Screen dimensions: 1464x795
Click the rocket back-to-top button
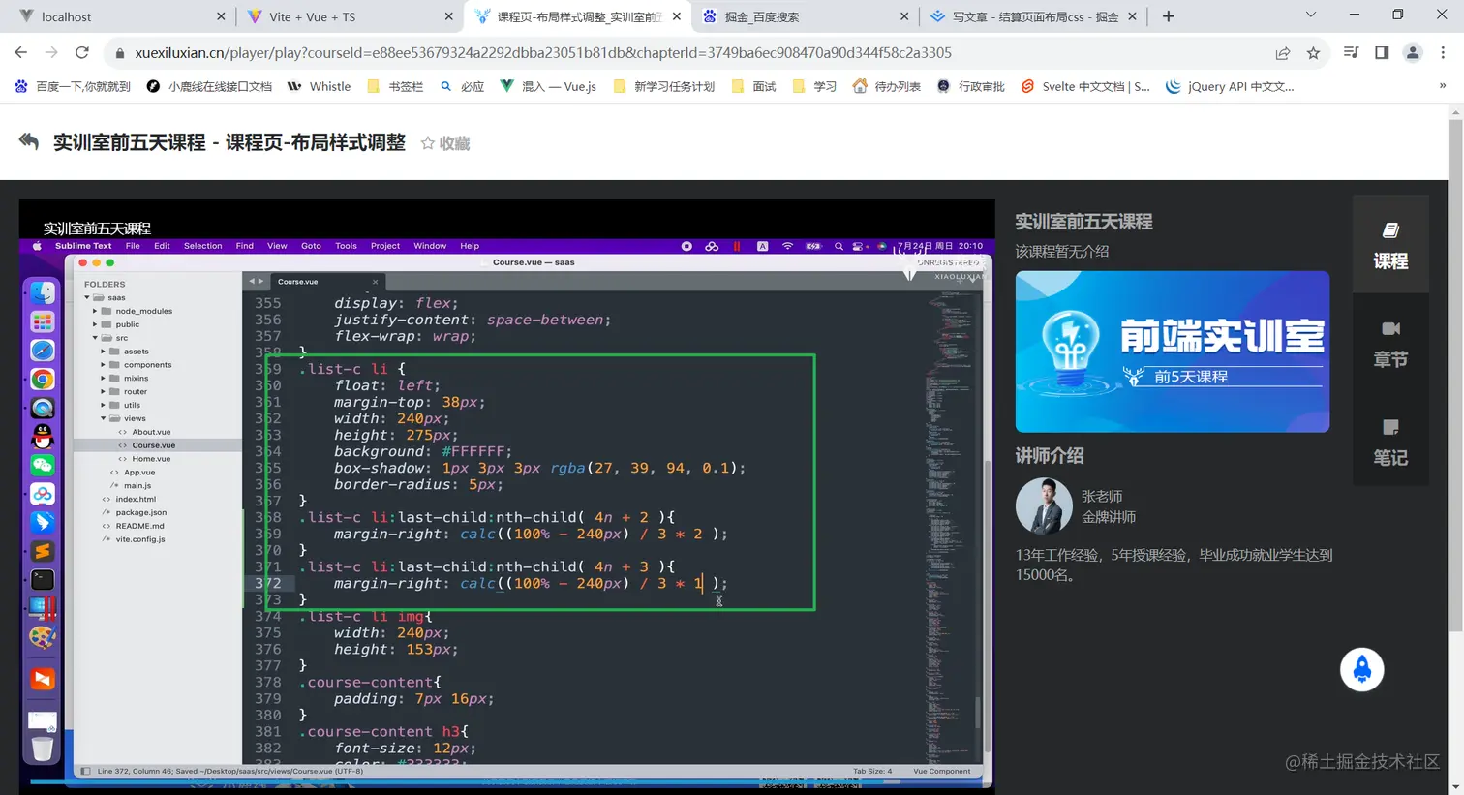click(x=1362, y=669)
